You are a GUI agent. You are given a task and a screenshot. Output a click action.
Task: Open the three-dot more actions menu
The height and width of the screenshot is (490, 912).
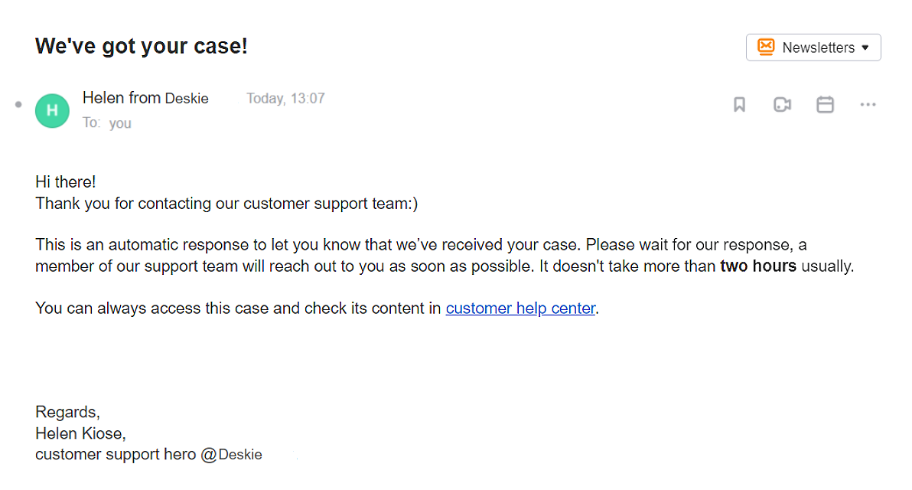868,105
